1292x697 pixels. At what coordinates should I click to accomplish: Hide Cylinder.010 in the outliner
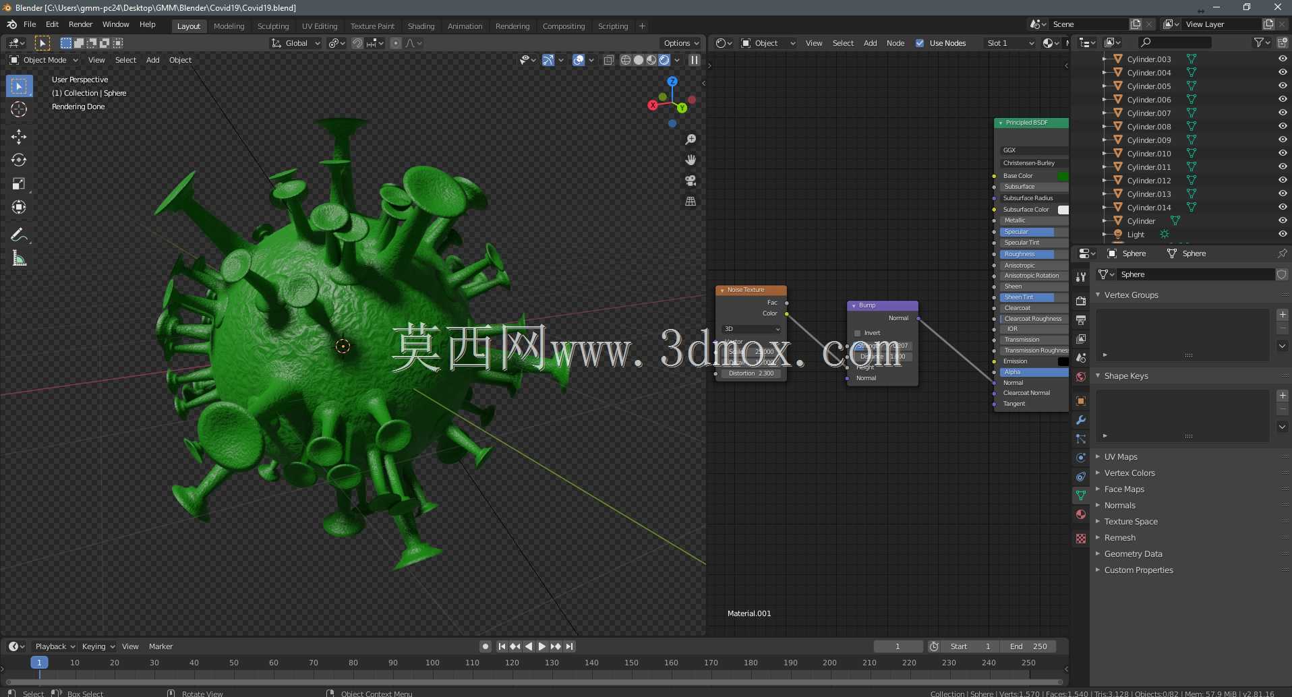coord(1283,153)
